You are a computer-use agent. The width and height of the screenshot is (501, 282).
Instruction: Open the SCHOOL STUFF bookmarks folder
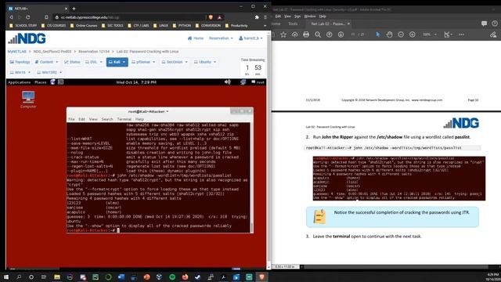[x=23, y=26]
